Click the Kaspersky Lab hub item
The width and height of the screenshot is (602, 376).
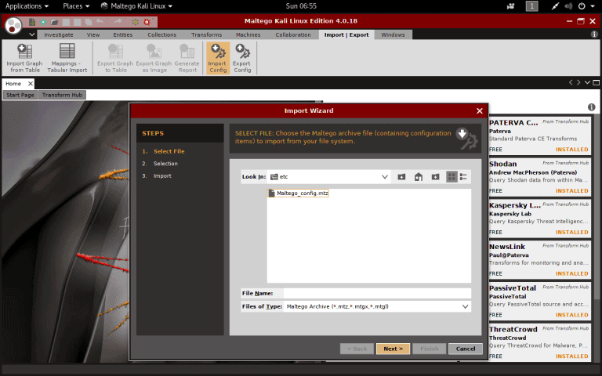coord(539,219)
